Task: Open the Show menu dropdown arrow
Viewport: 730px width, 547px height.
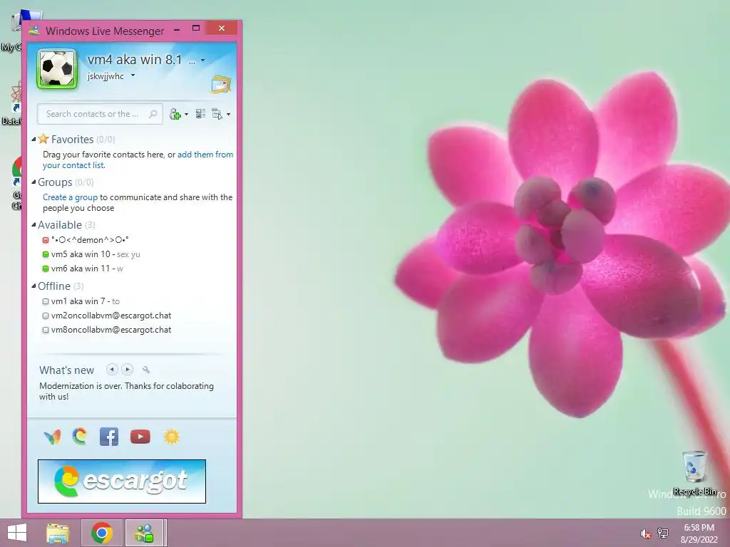Action: [x=228, y=115]
